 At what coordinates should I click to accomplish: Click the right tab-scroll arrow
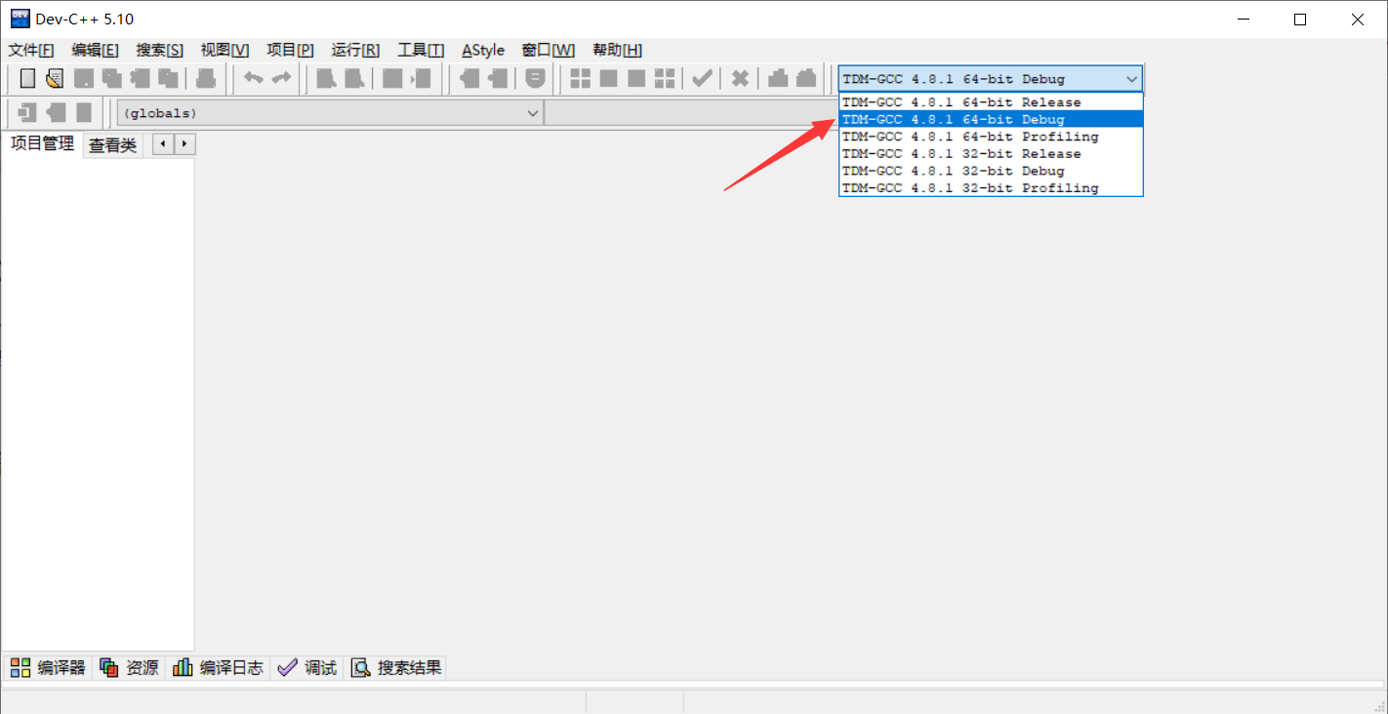(184, 144)
